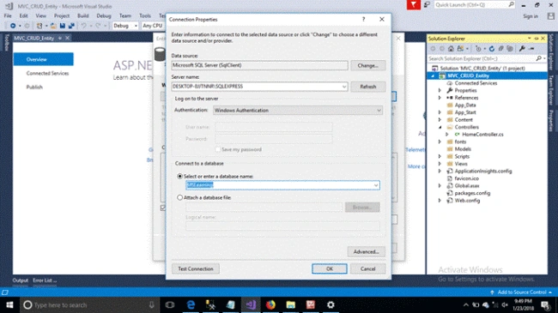Expand the References node
This screenshot has width=558, height=313.
(x=440, y=98)
